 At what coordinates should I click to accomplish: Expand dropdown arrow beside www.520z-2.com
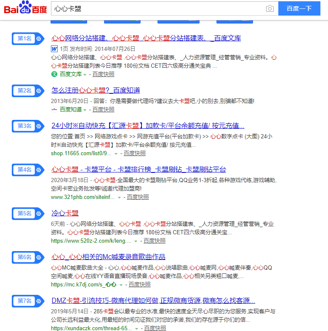[x=136, y=241]
